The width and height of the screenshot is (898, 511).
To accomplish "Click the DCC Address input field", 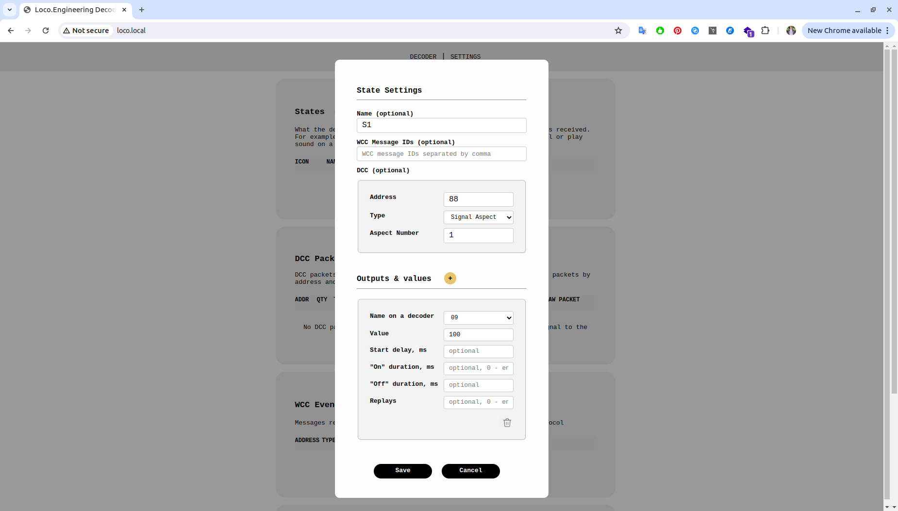I will [478, 199].
